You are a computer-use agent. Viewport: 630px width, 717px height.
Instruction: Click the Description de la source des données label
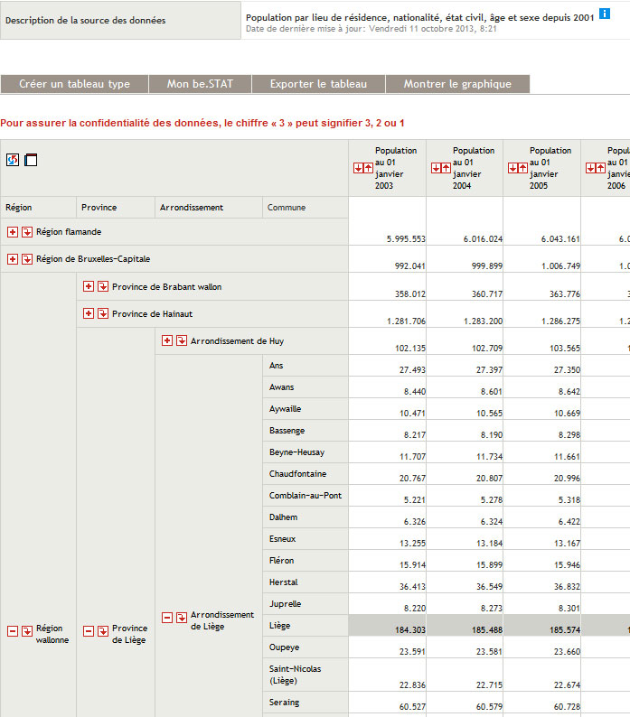[x=85, y=21]
